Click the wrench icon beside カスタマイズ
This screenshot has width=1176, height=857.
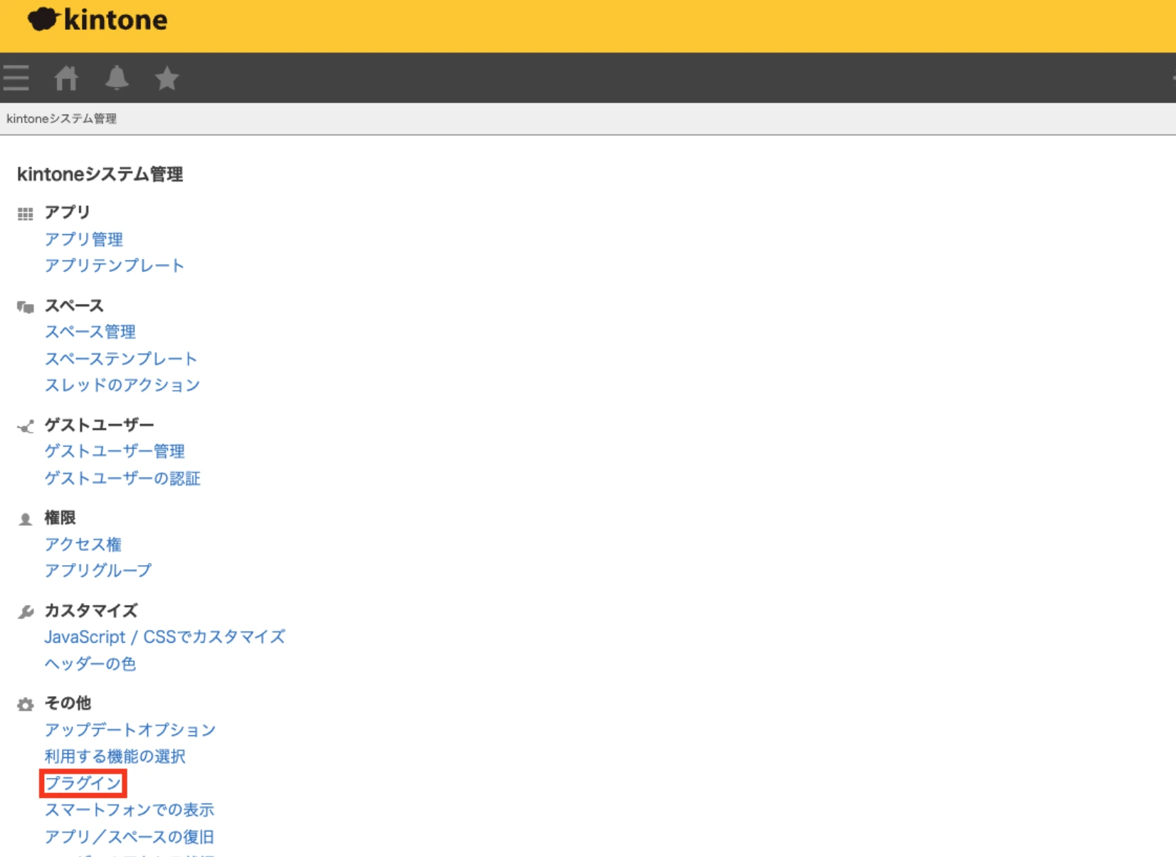coord(26,612)
